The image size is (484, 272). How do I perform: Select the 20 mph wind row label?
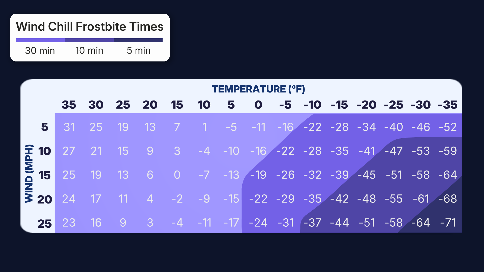click(45, 199)
